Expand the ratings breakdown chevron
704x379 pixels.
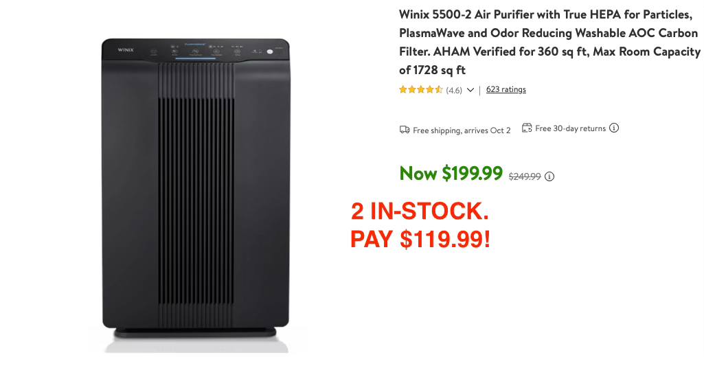point(470,90)
